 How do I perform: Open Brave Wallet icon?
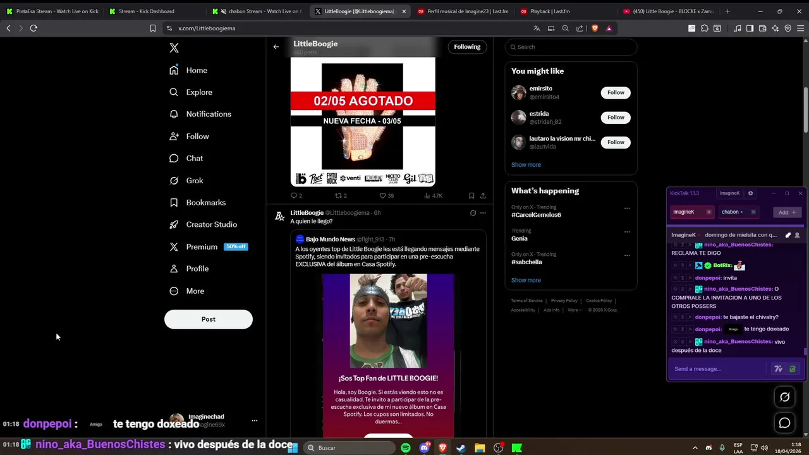[762, 28]
